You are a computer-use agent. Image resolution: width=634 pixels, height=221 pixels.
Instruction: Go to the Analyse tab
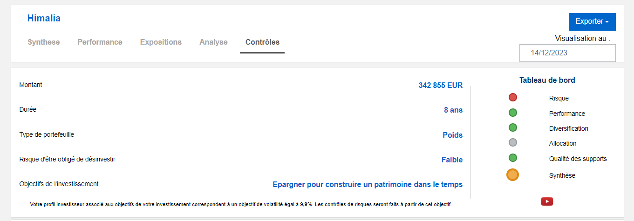(x=213, y=42)
